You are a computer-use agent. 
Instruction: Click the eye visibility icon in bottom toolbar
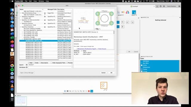[67, 91]
